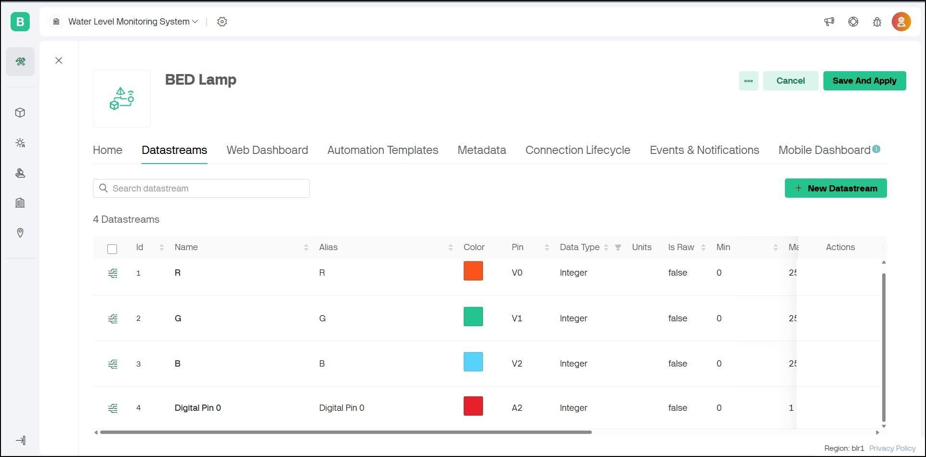This screenshot has width=926, height=457.
Task: Sort the table by the Name column
Action: click(x=306, y=247)
